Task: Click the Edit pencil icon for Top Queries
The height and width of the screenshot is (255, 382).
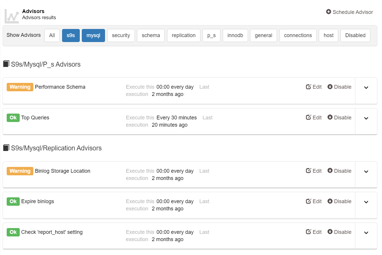Action: [x=309, y=117]
